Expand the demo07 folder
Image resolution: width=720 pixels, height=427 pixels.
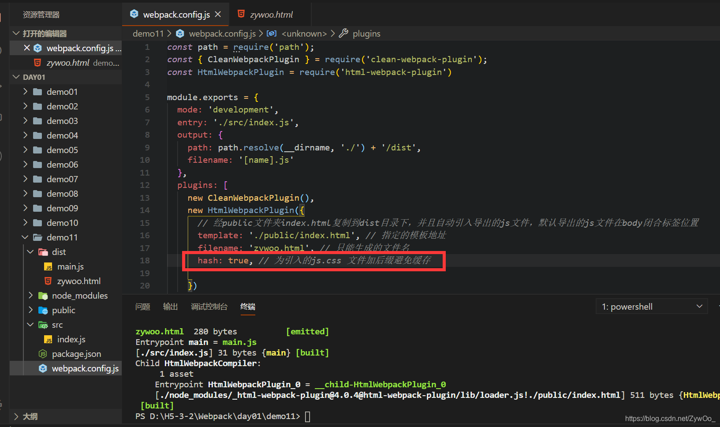pos(25,179)
